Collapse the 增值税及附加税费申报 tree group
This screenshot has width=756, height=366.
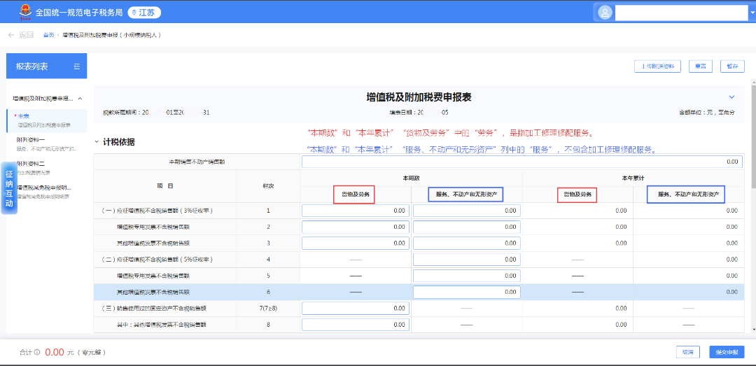click(x=80, y=99)
